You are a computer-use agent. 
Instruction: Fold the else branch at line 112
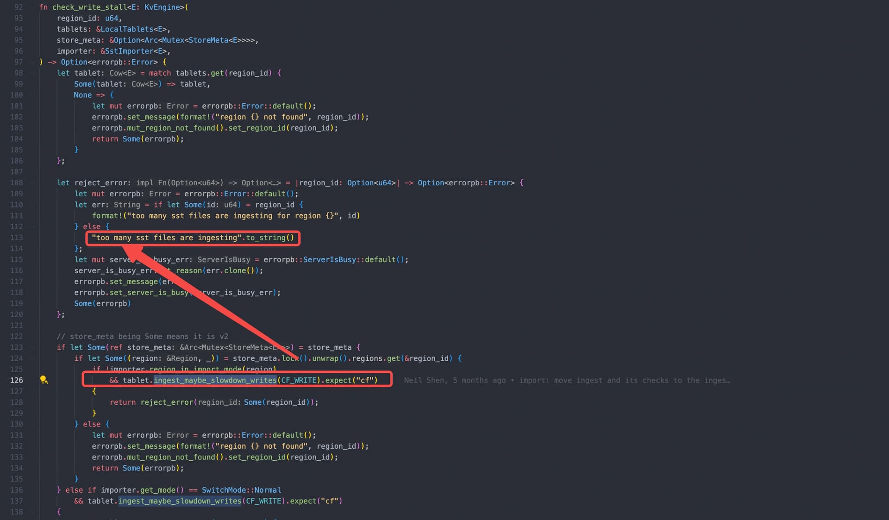coord(32,227)
